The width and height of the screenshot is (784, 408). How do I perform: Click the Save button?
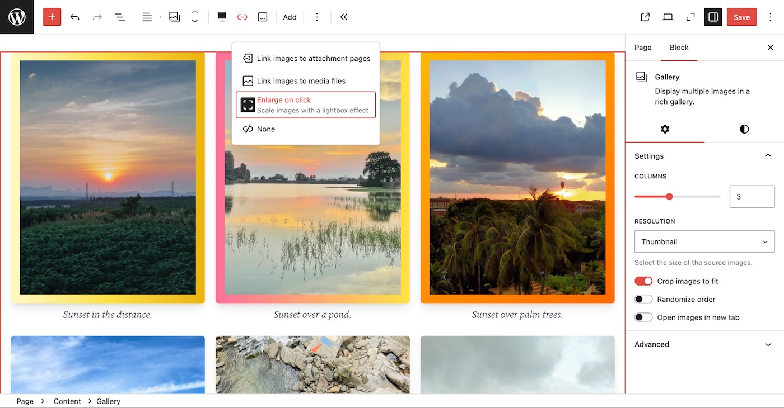[741, 17]
